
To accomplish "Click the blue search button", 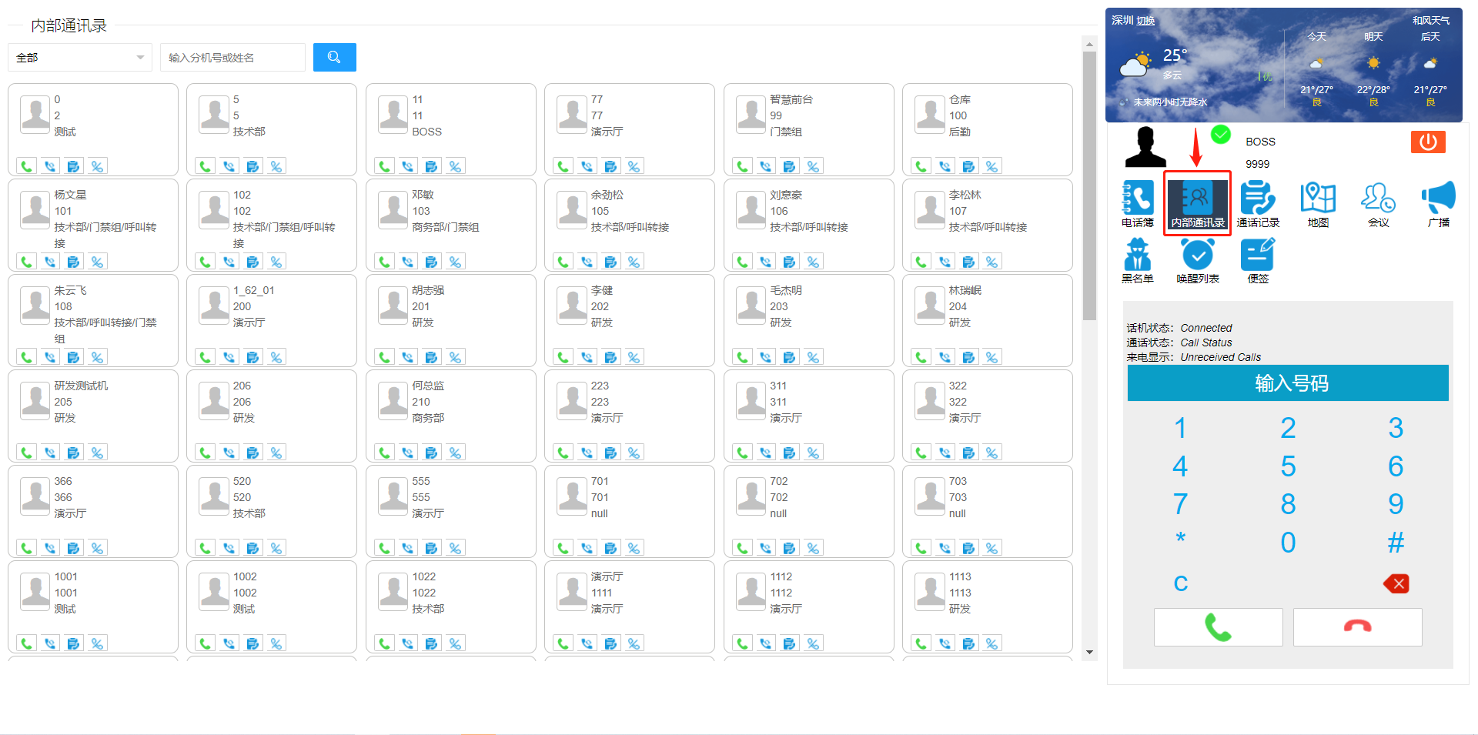I will click(x=334, y=58).
